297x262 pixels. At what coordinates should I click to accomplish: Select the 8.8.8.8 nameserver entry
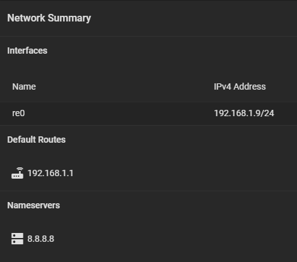[41, 239]
